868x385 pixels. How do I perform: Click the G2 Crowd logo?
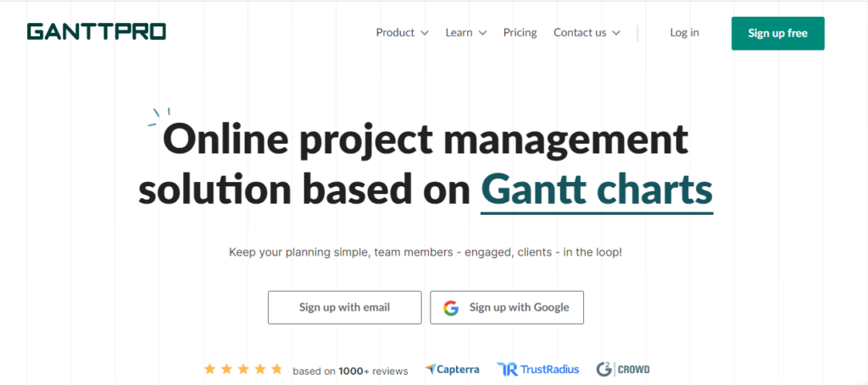pos(623,369)
